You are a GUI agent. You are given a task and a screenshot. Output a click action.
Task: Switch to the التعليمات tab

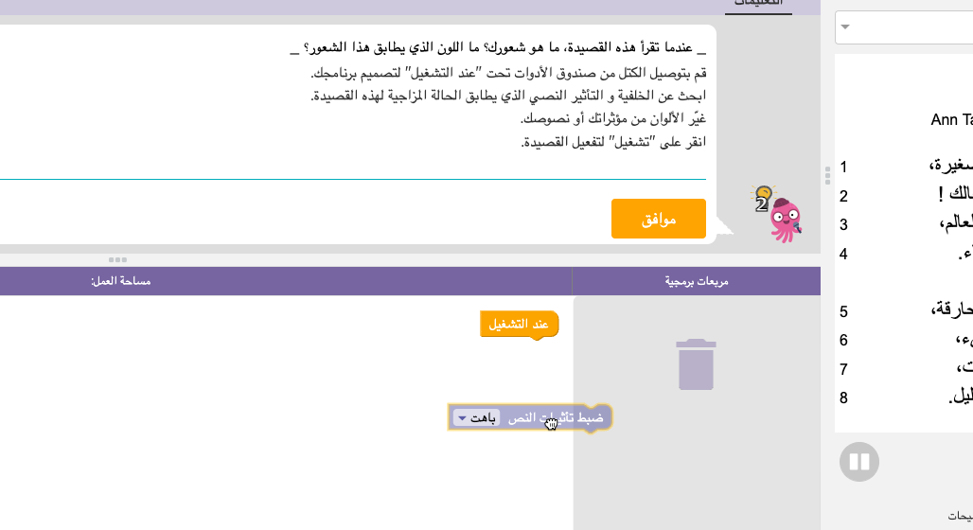pos(758,4)
